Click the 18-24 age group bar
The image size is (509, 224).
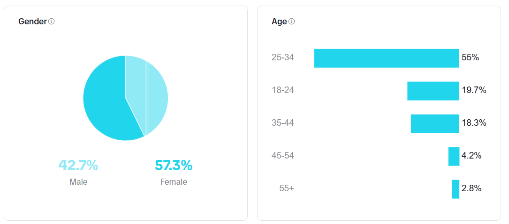pyautogui.click(x=433, y=91)
